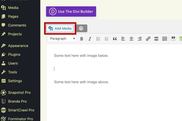This screenshot has height=121, width=182.
Task: Insert a bulleted list
Action: 98,39
